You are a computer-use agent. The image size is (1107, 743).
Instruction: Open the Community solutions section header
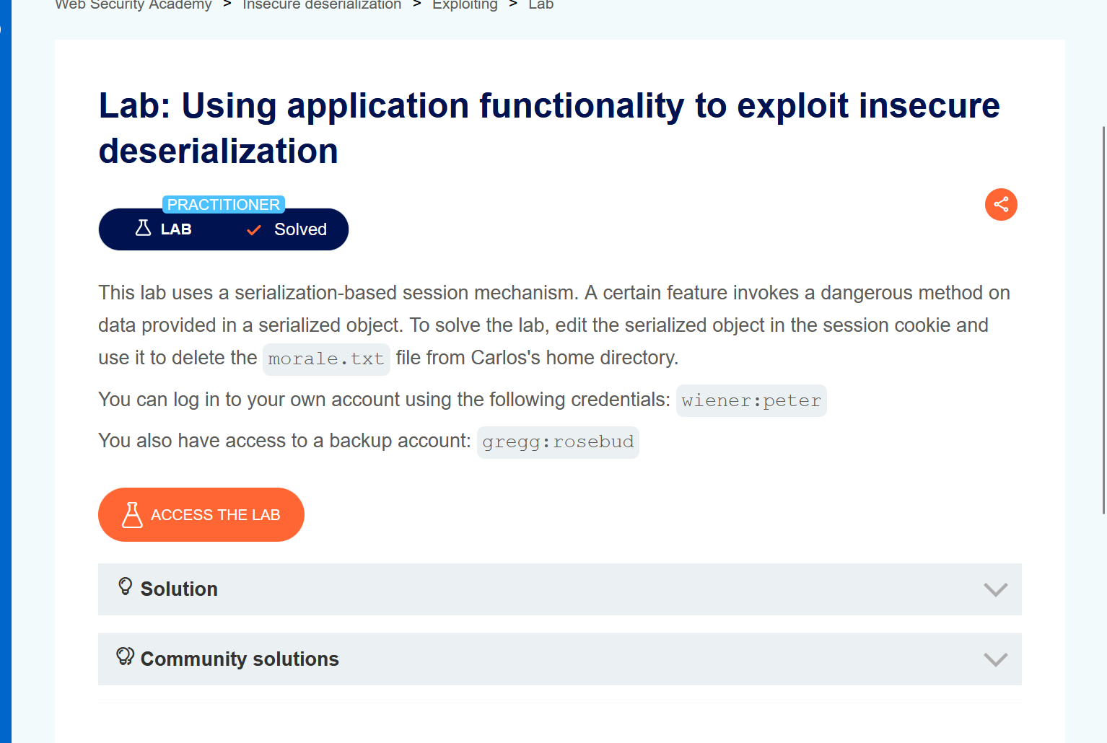(560, 659)
